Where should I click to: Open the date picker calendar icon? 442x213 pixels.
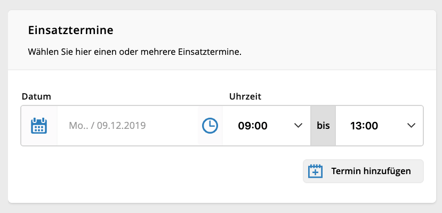(38, 126)
